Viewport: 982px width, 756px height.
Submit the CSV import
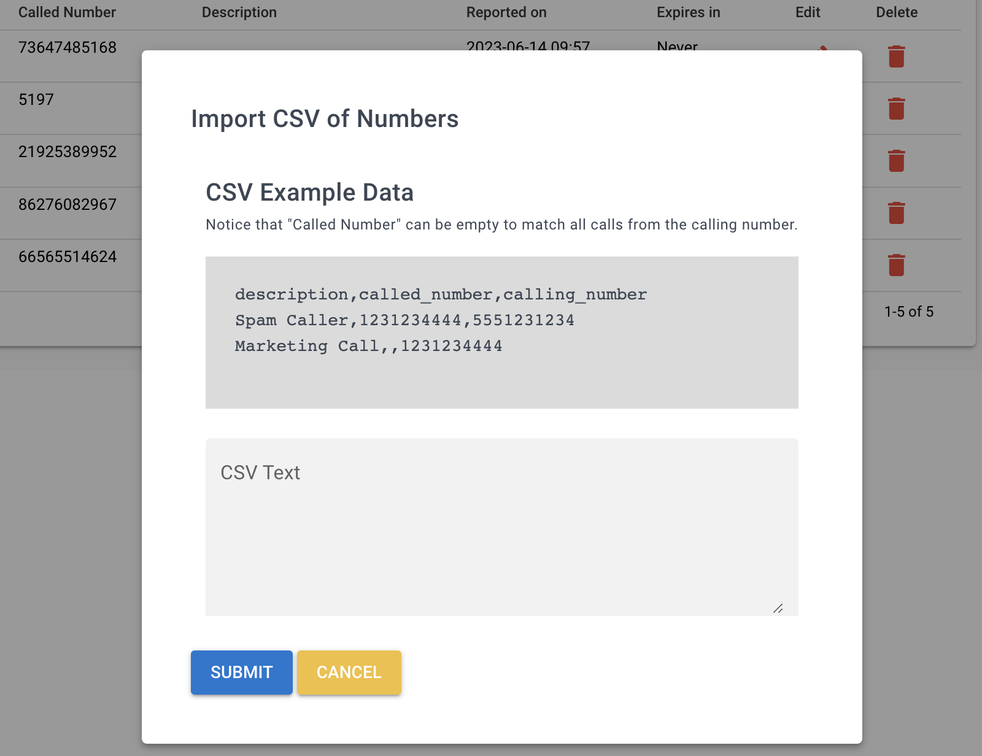241,672
